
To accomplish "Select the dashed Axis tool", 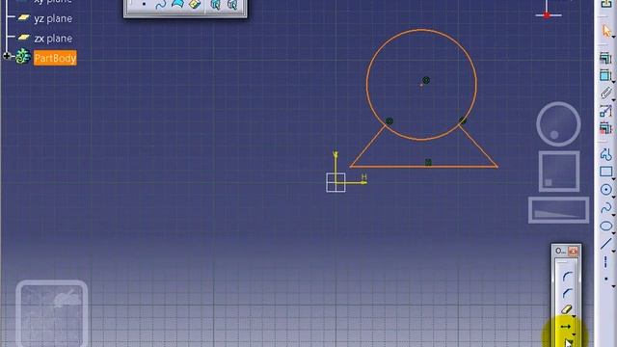I will pos(605,261).
